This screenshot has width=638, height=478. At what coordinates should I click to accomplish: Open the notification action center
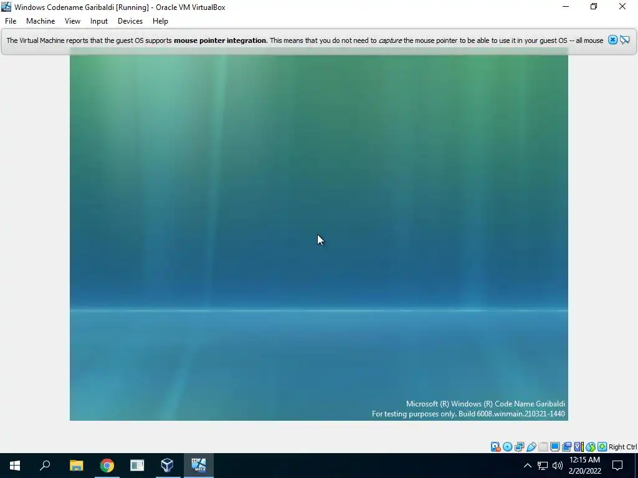617,466
